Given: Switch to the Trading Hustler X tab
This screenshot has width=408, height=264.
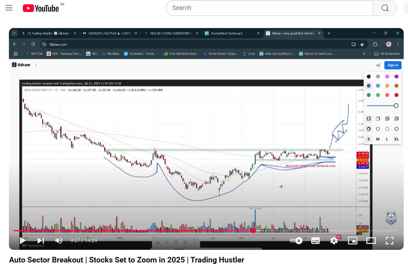Looking at the screenshot, I should pos(49,33).
